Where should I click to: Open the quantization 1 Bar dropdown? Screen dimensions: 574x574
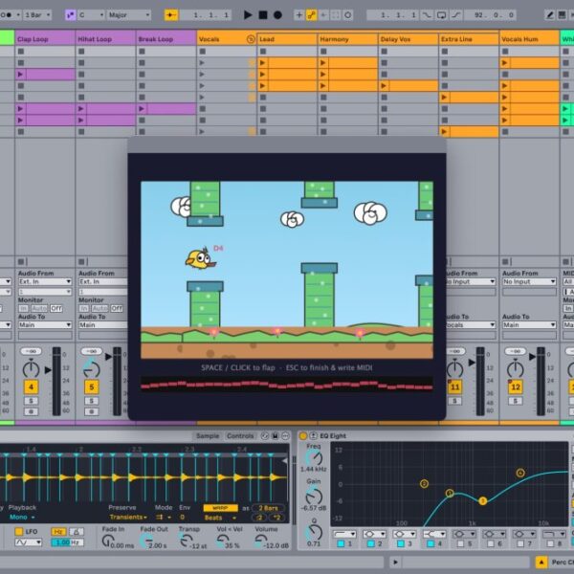[x=37, y=15]
